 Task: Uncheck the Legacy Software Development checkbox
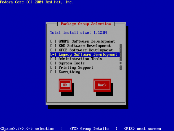(x=53, y=54)
